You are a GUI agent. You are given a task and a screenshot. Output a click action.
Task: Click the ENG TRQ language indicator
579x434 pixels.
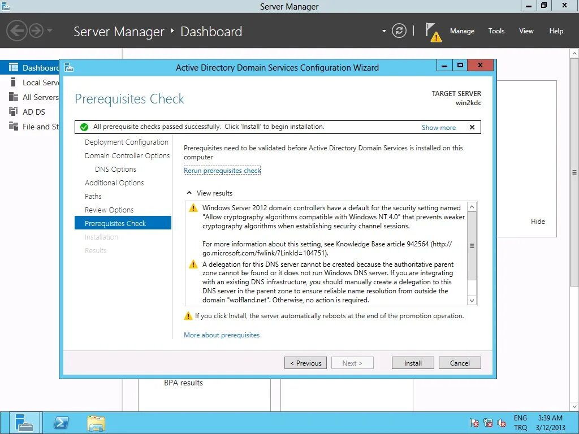pos(520,423)
